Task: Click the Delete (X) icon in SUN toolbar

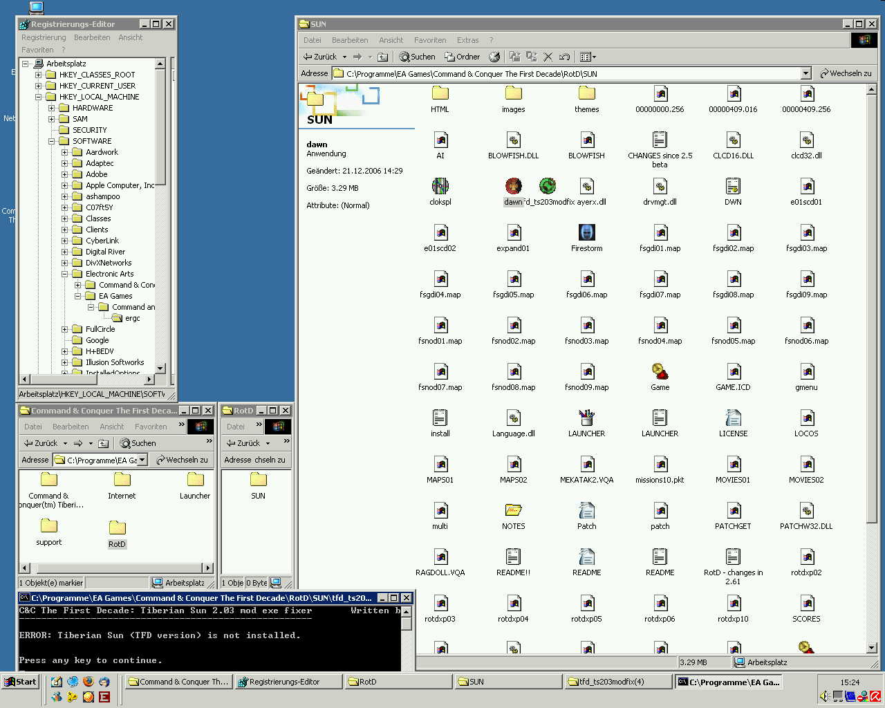Action: point(548,57)
